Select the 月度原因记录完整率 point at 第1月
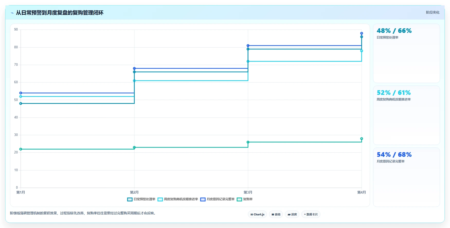This screenshot has width=450, height=228. pos(21,93)
